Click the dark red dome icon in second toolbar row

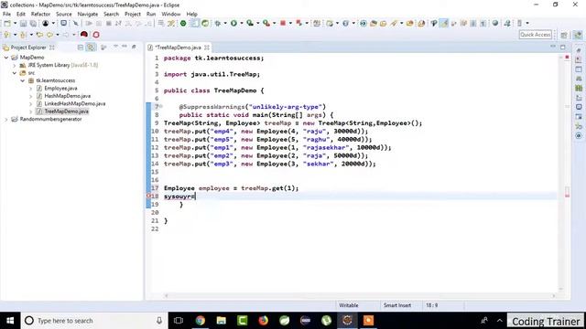coord(84,35)
